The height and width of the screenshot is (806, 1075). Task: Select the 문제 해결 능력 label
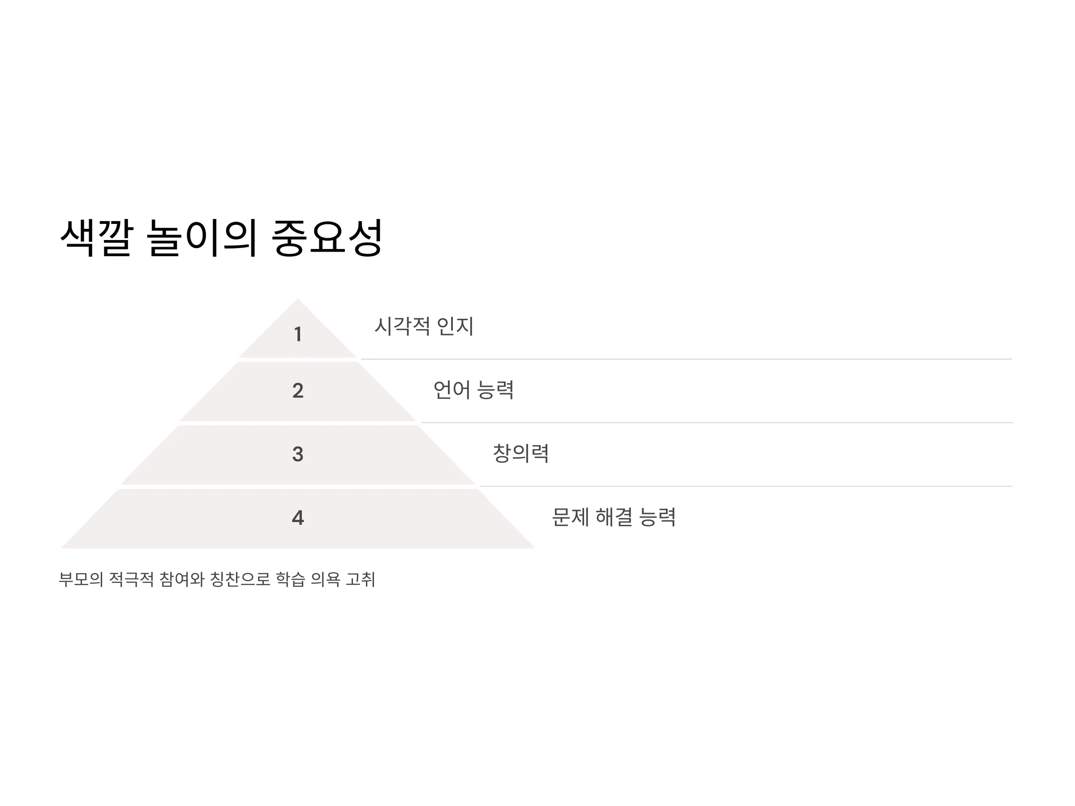pyautogui.click(x=614, y=517)
